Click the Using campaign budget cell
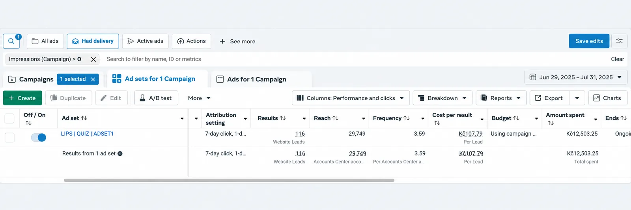Screen dimensions: 631x210 (513, 134)
